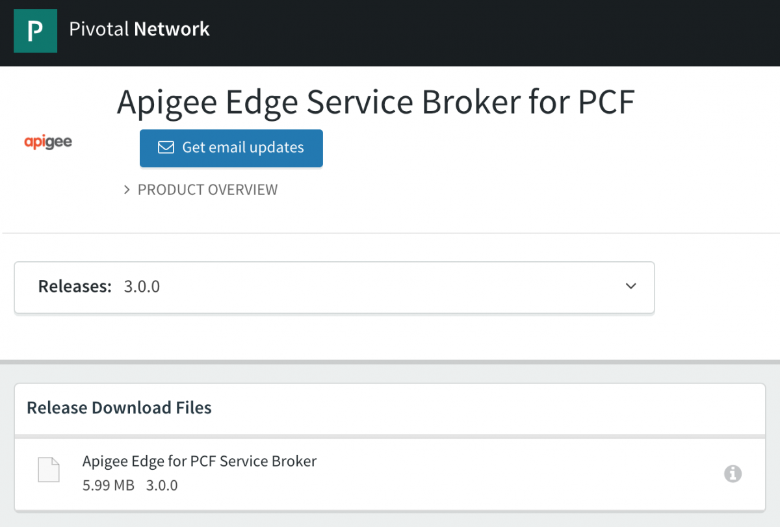Select the 3.0.0 value in Releases dropdown
This screenshot has width=780, height=527.
tap(142, 287)
